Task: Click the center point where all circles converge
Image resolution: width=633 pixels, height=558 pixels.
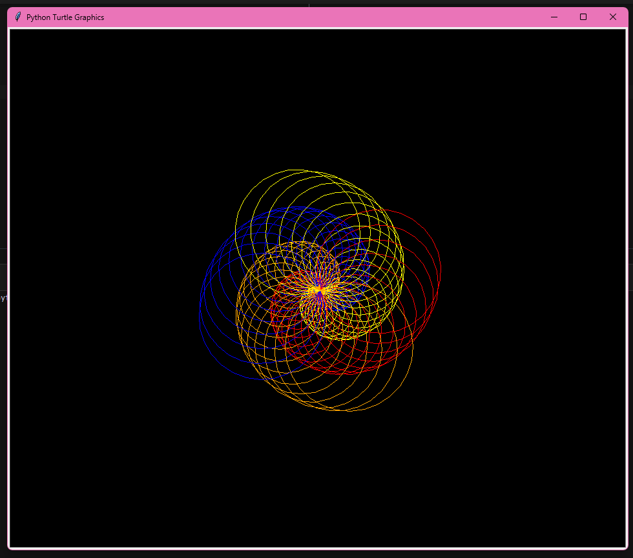Action: point(319,289)
